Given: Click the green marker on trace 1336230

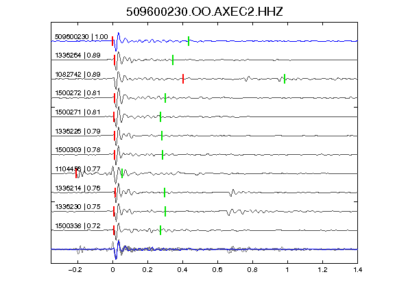Looking at the screenshot, I should [165, 212].
